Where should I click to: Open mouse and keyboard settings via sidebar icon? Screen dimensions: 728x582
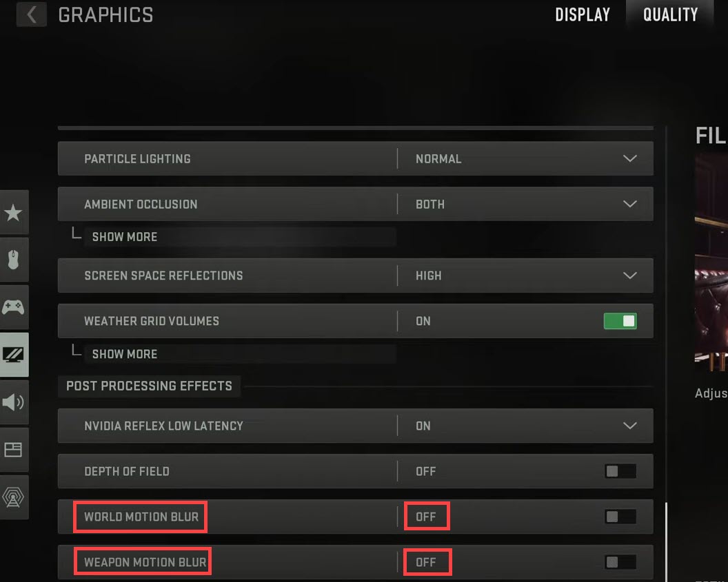coord(14,260)
